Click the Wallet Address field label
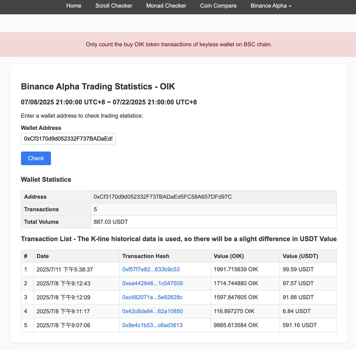This screenshot has width=356, height=349. coord(41,128)
